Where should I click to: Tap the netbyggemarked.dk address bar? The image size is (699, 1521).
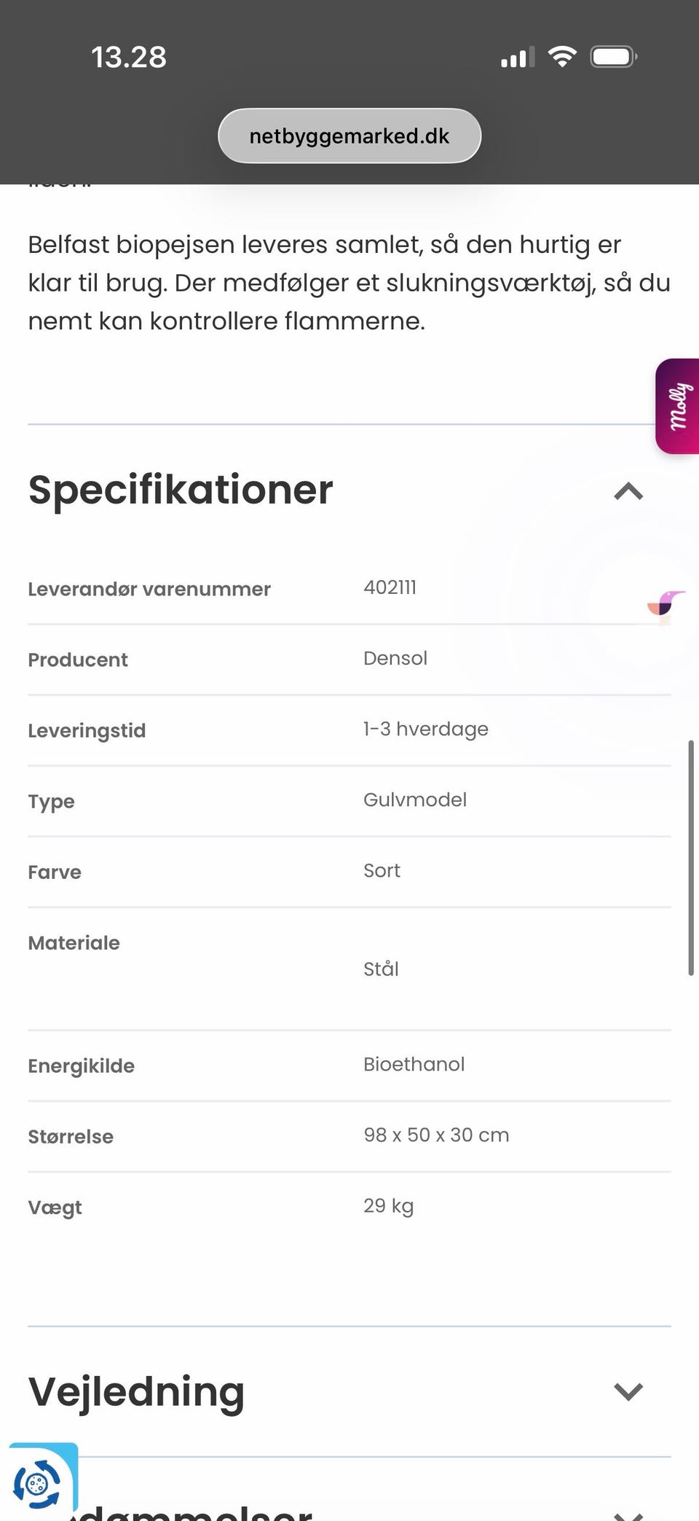(x=349, y=136)
